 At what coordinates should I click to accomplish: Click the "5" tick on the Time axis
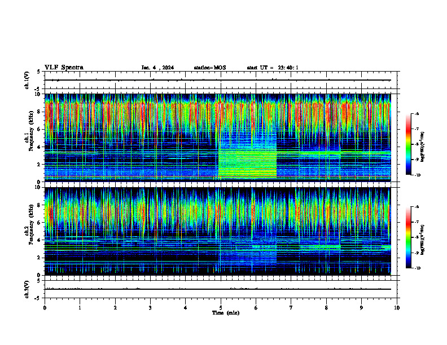(x=221, y=308)
